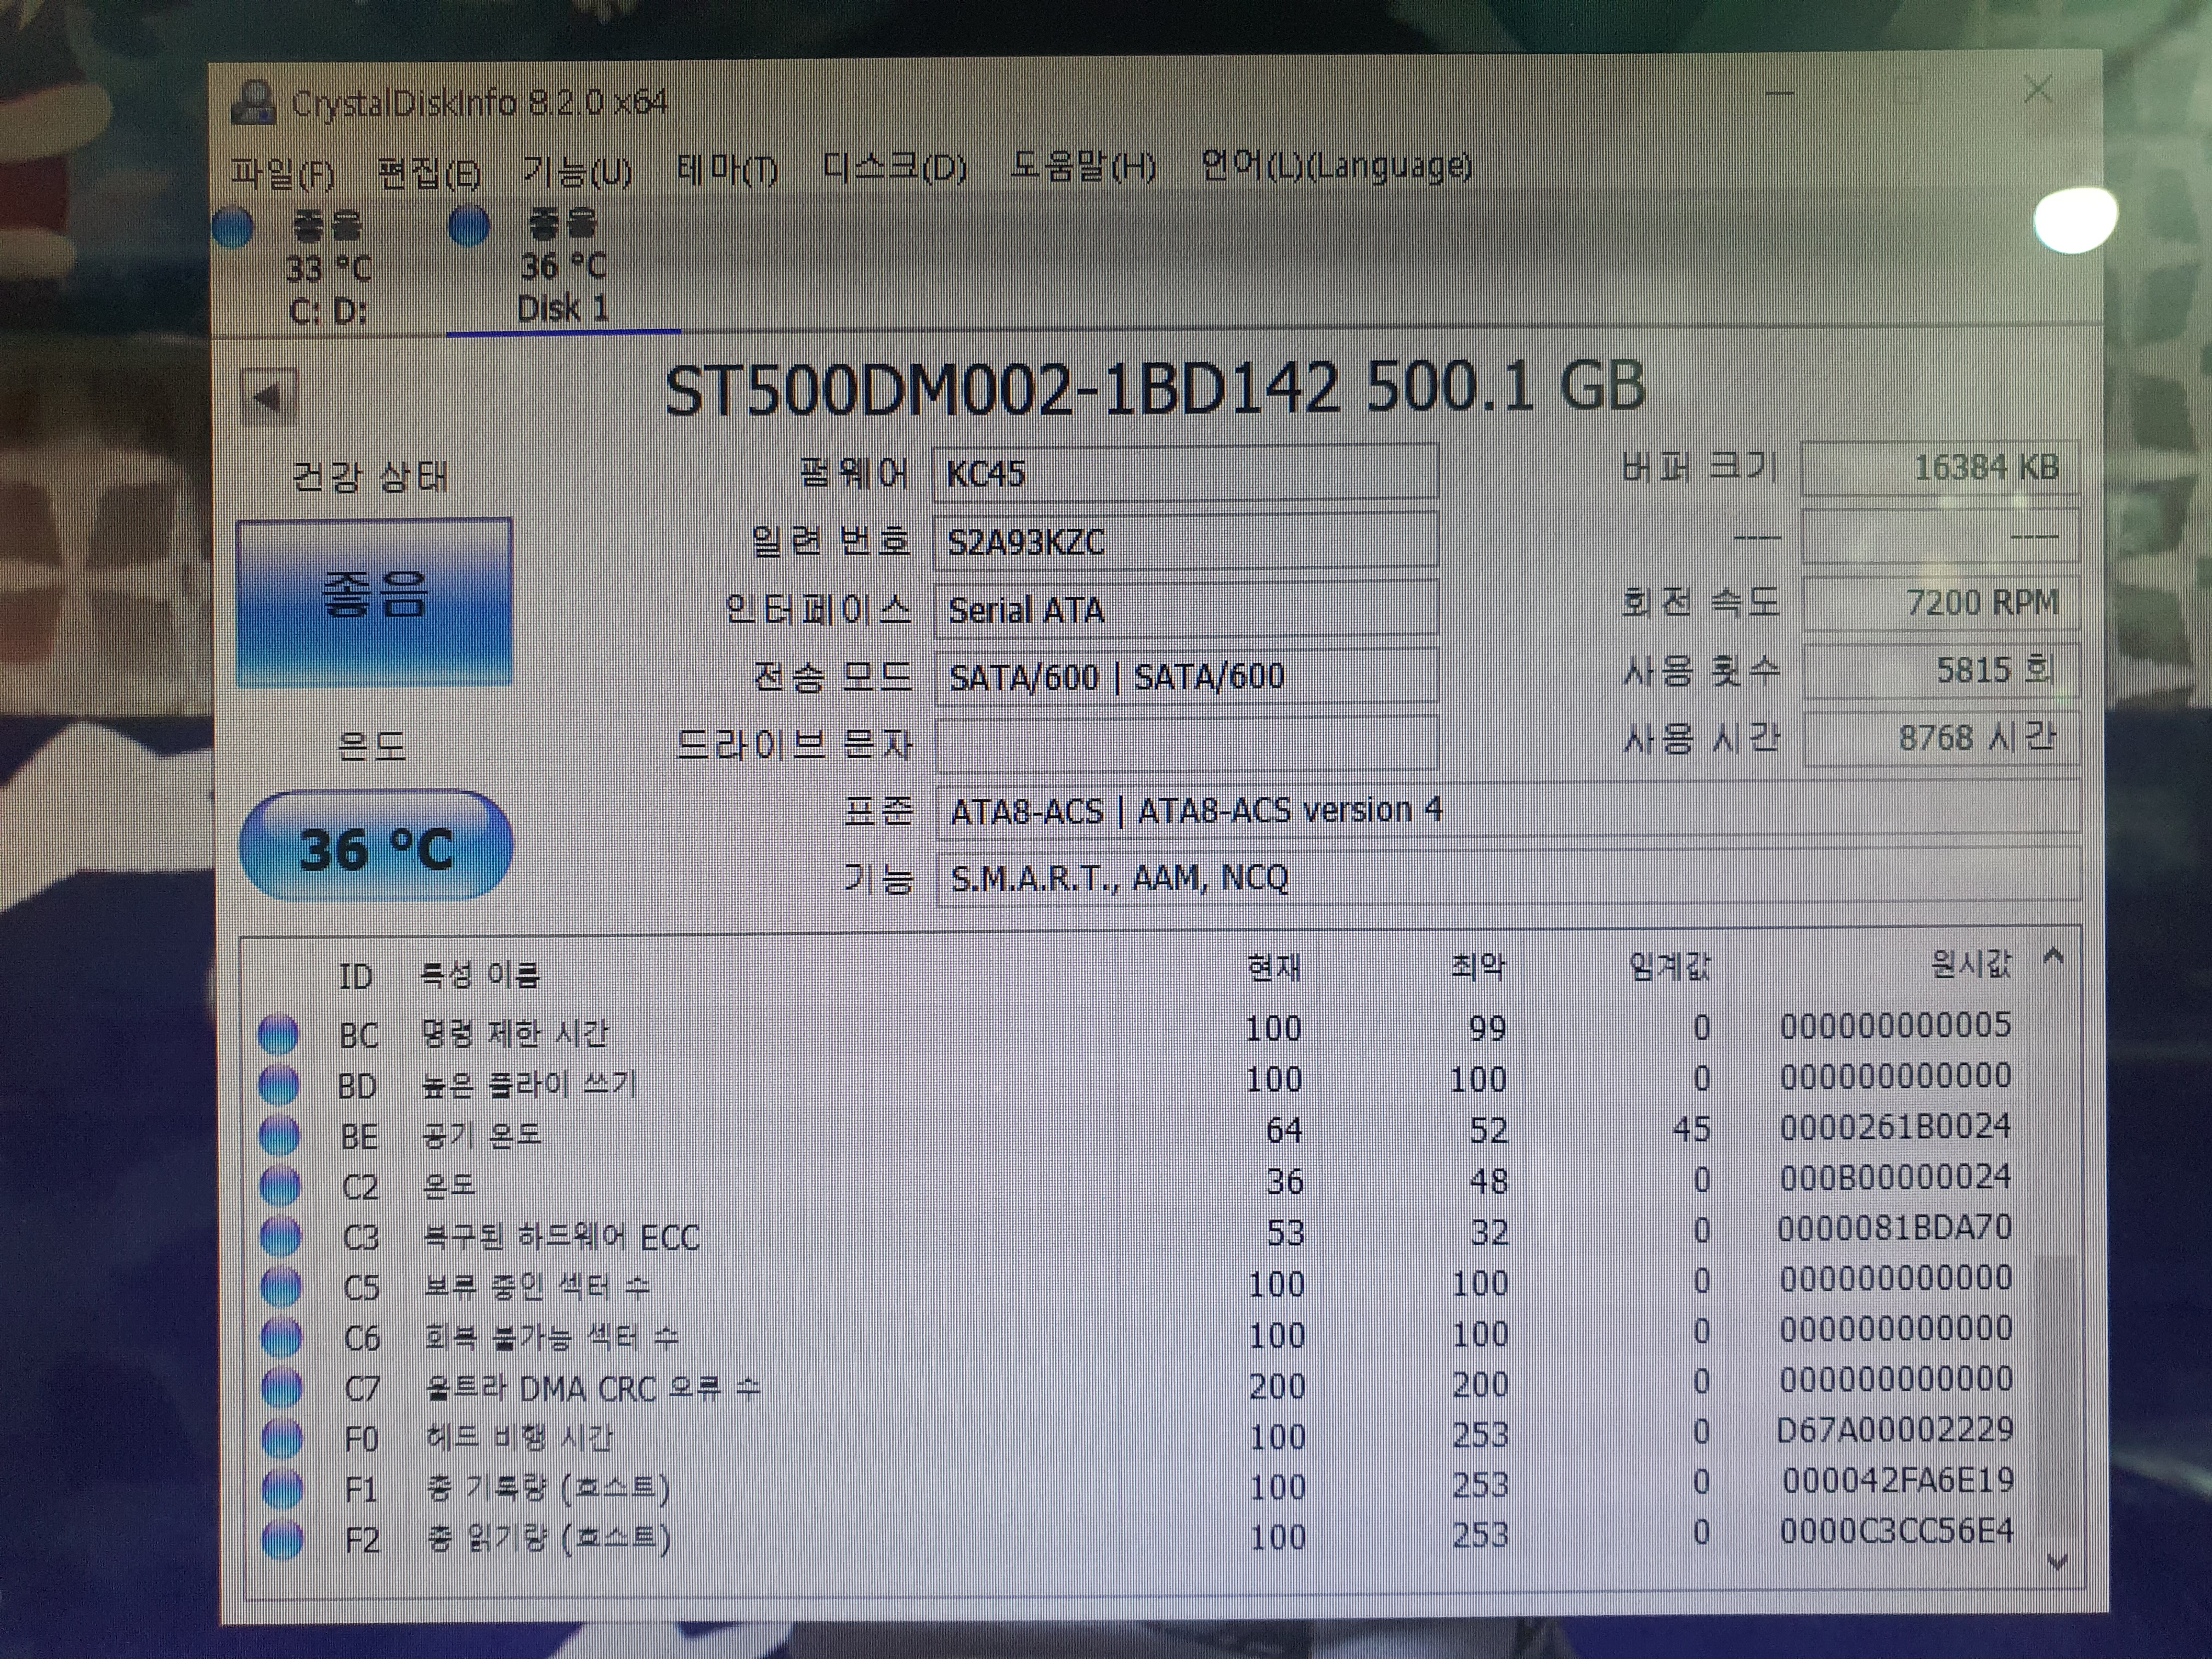This screenshot has width=2212, height=1659.
Task: Click the 속성 이름 column header
Action: tap(480, 974)
